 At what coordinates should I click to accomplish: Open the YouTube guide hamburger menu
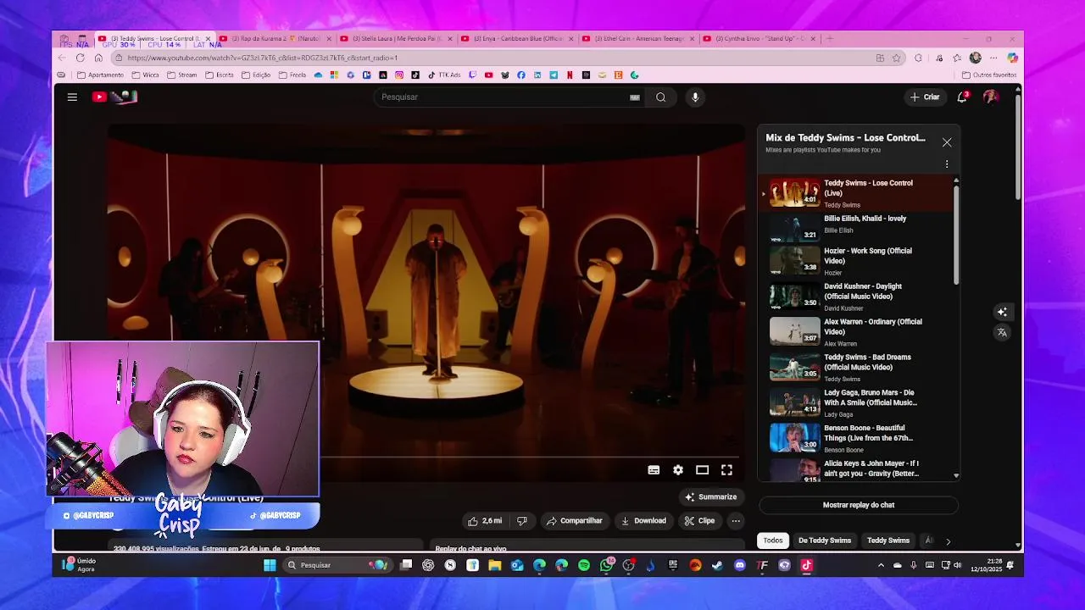72,97
